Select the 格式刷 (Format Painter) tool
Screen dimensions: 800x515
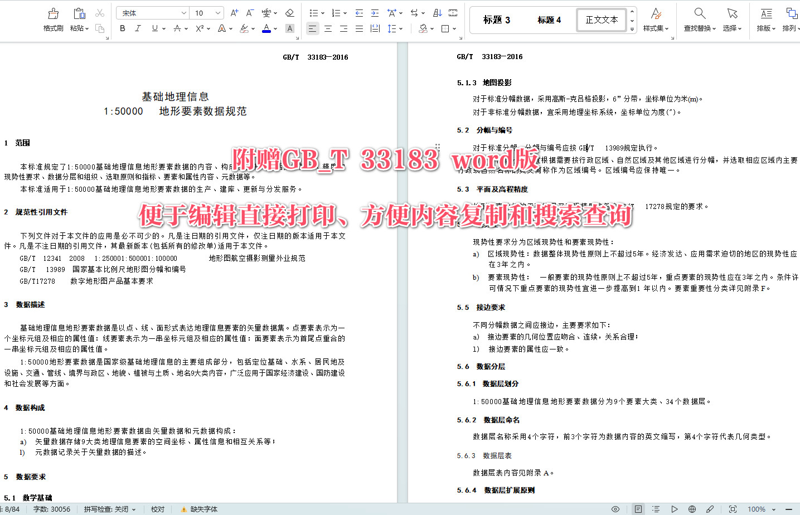point(52,18)
